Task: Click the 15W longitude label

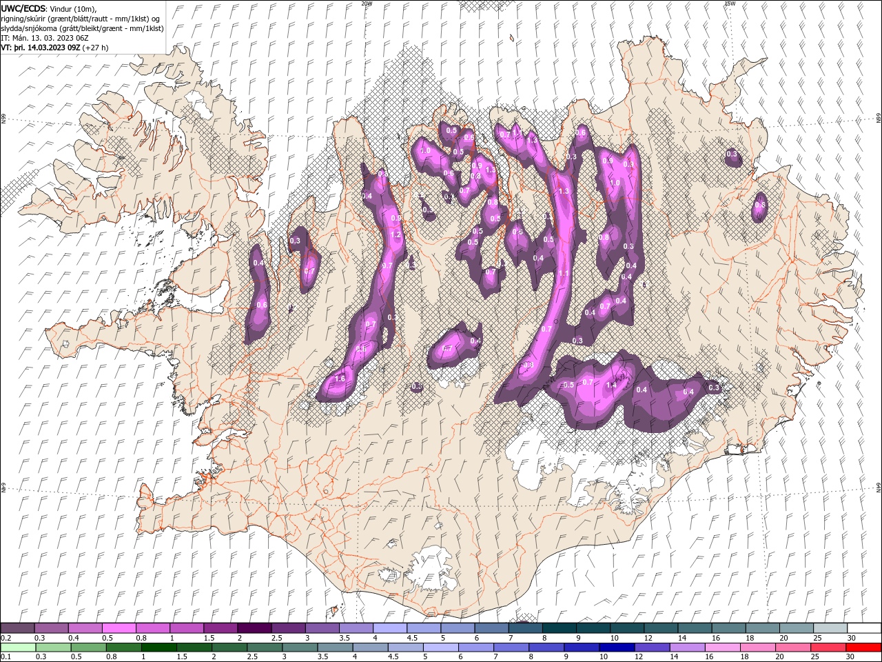Action: (730, 3)
